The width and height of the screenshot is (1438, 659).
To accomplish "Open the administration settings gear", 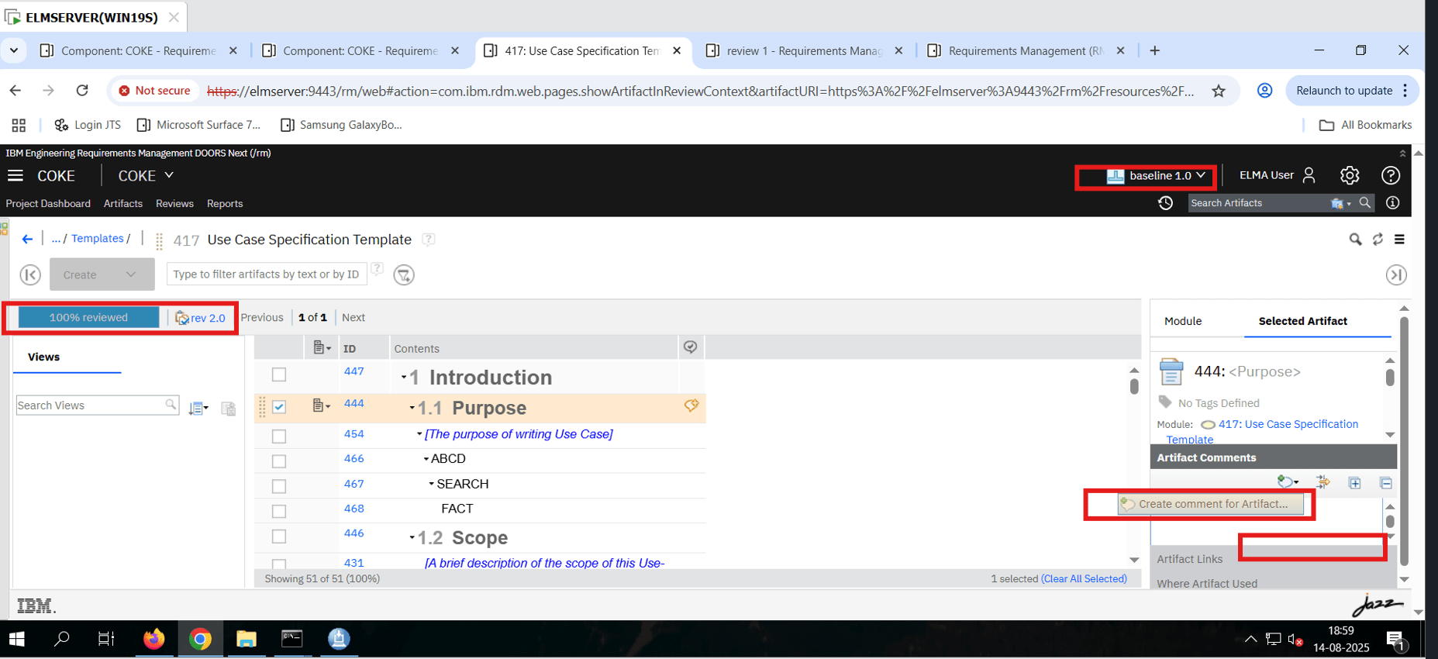I will 1350,175.
